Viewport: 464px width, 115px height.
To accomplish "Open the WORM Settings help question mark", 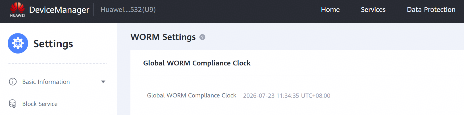I will pyautogui.click(x=202, y=37).
